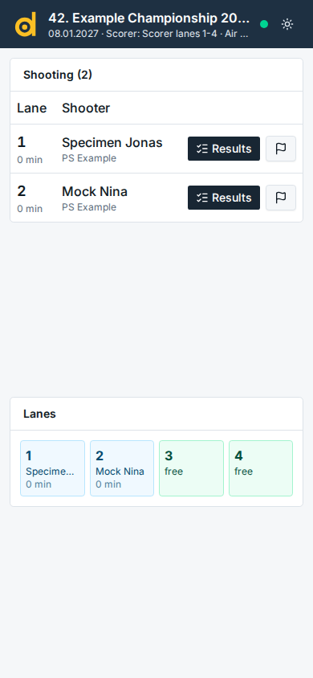Click the yellow d logo icon
Screen dimensions: 313x678
(x=26, y=24)
